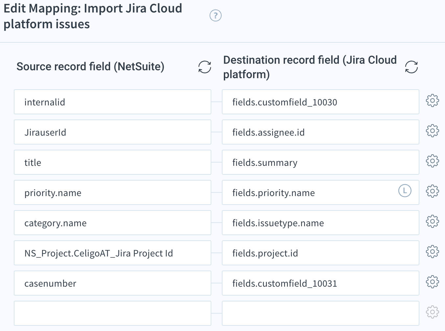
Task: Edit the fields.issuetype.name destination field
Action: pos(320,223)
